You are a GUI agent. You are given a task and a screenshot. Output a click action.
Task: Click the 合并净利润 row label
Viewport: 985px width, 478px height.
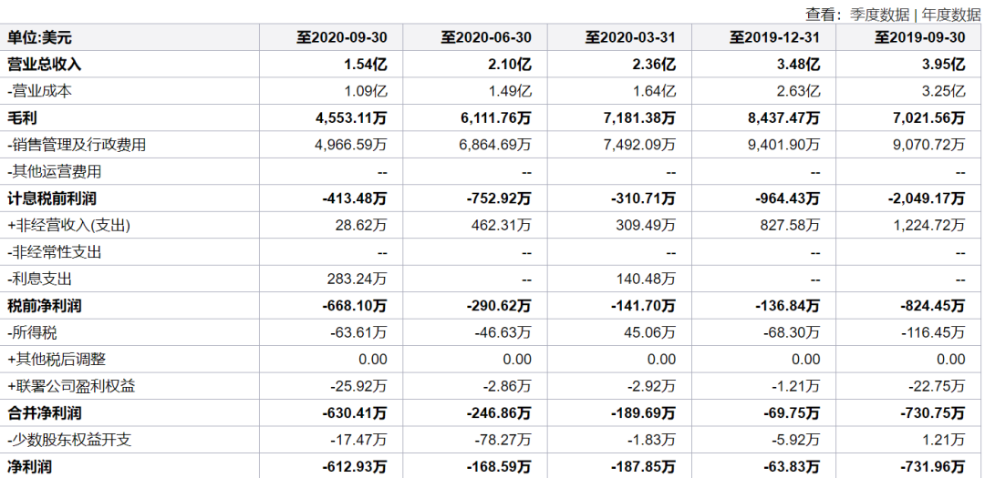click(44, 412)
